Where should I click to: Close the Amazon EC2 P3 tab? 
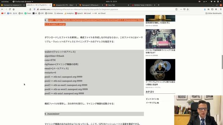pyautogui.click(x=76, y=5)
